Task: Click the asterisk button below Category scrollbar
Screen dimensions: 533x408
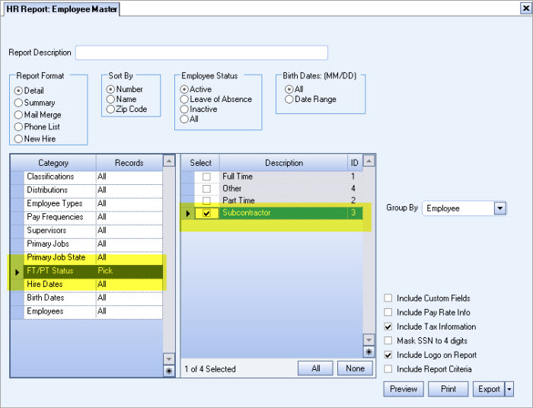Action: 169,371
